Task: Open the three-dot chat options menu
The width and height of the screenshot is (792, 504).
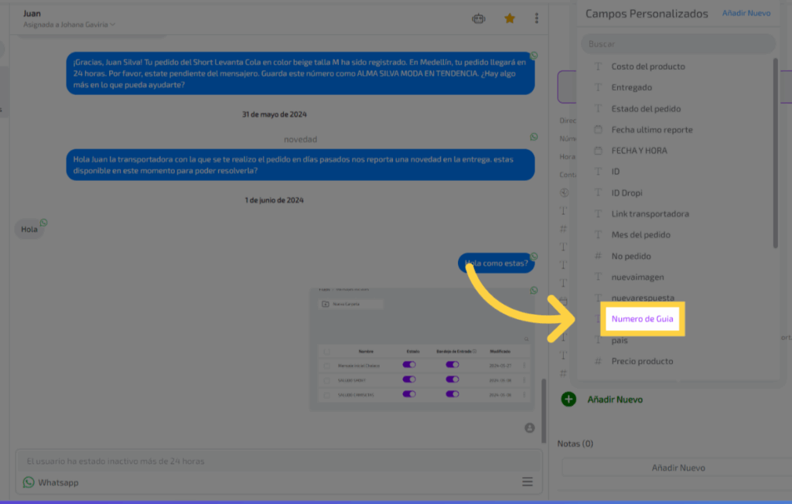Action: click(x=537, y=19)
